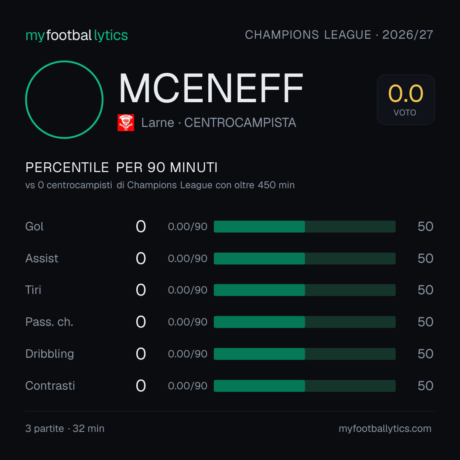
Task: Click the Larne Centrocampista subtitle
Action: click(x=218, y=123)
